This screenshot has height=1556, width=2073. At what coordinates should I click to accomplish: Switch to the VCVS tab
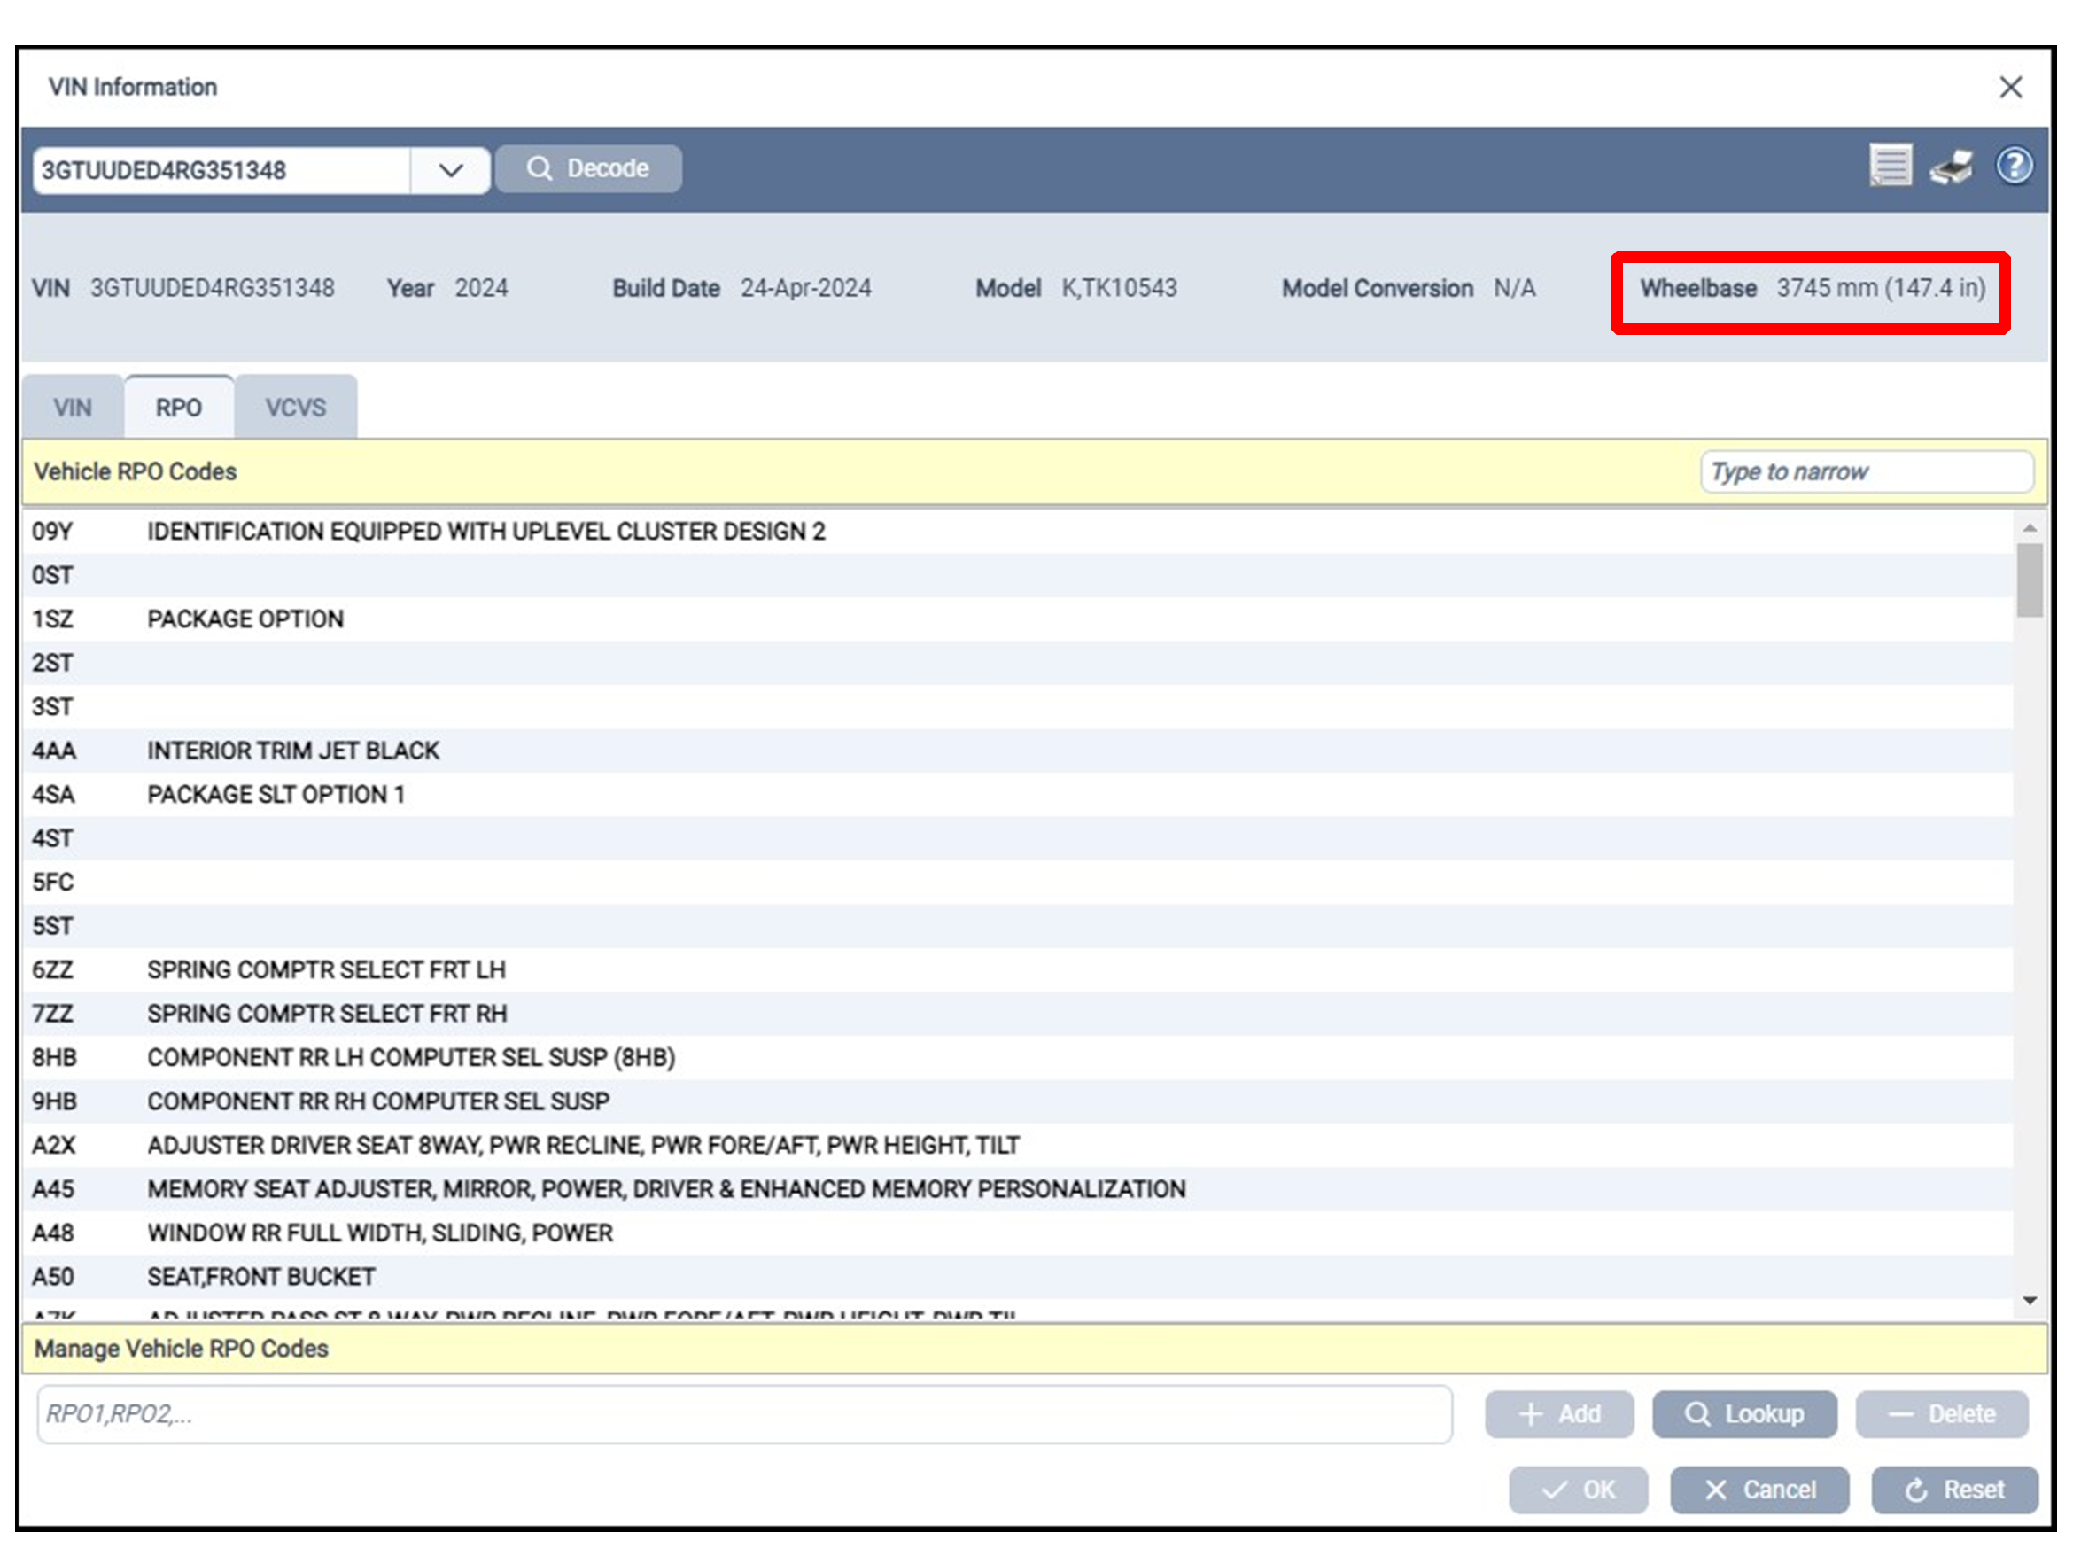click(x=295, y=408)
